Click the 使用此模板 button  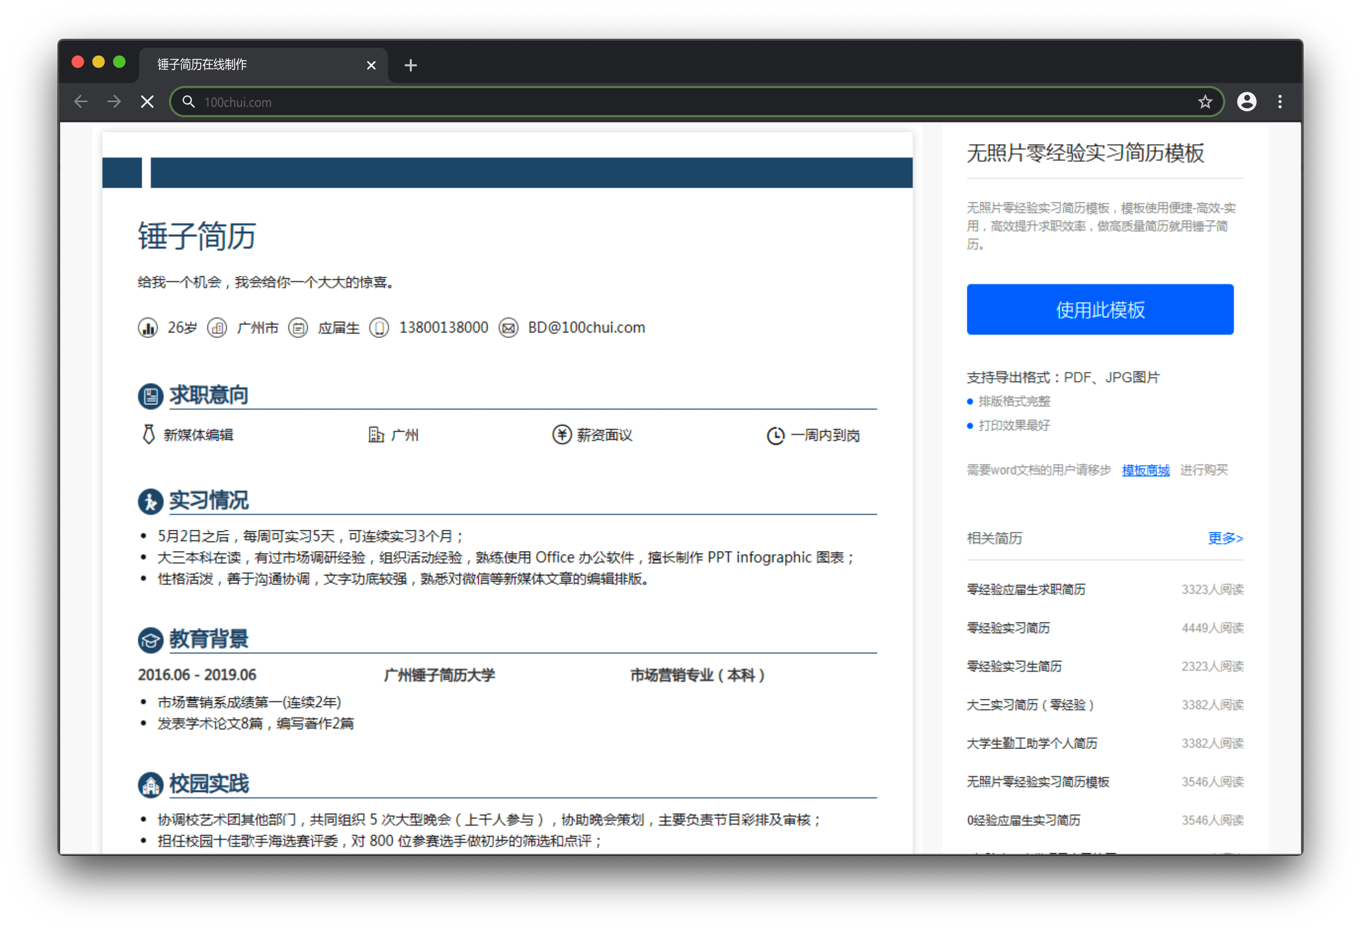[x=1100, y=309]
